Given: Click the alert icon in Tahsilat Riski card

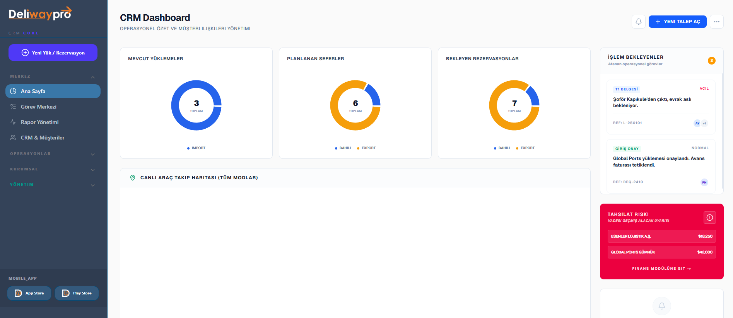Looking at the screenshot, I should point(710,218).
